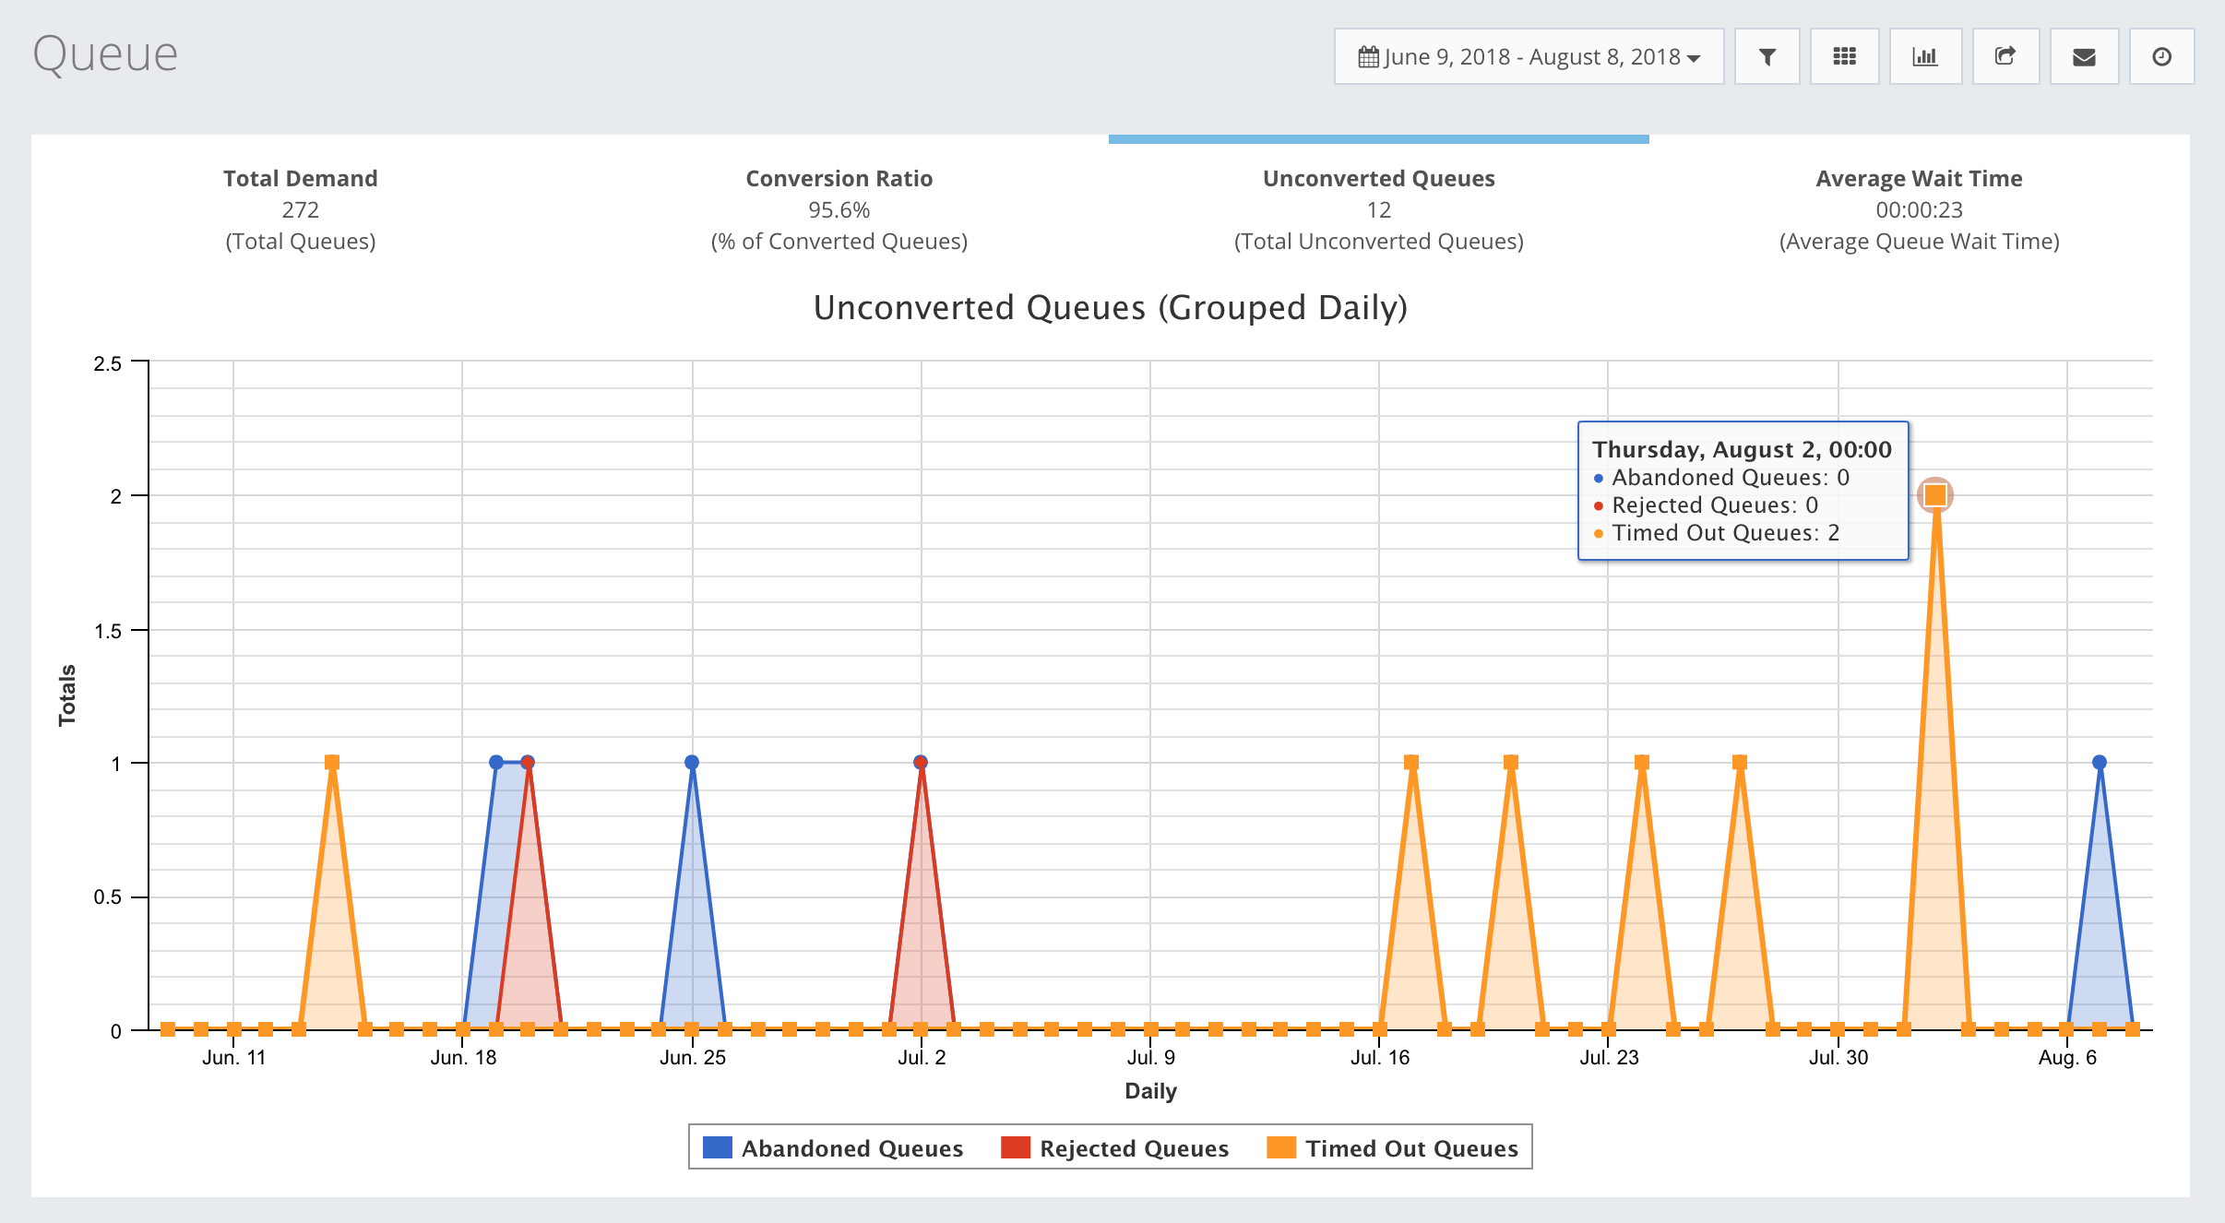The image size is (2225, 1223).
Task: Switch to the Total Demand tab
Action: pos(301,209)
